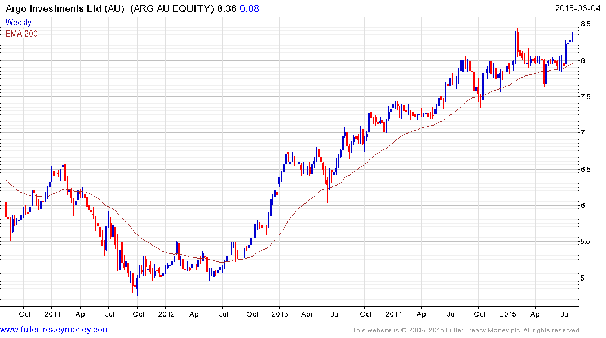Select the 2013 marker on time axis
This screenshot has width=606, height=338.
click(280, 314)
